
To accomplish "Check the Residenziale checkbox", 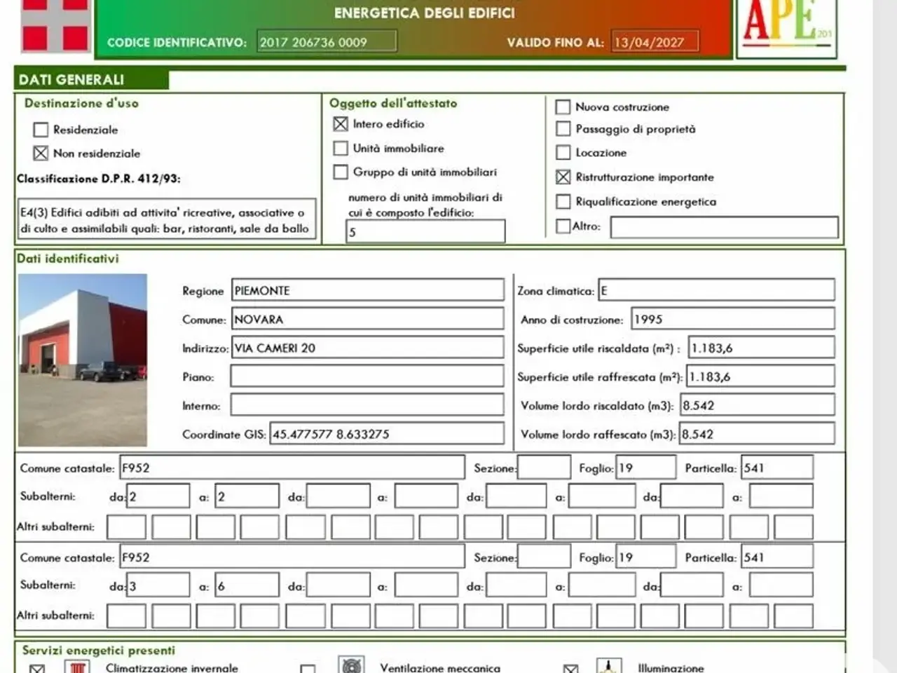I will point(41,130).
